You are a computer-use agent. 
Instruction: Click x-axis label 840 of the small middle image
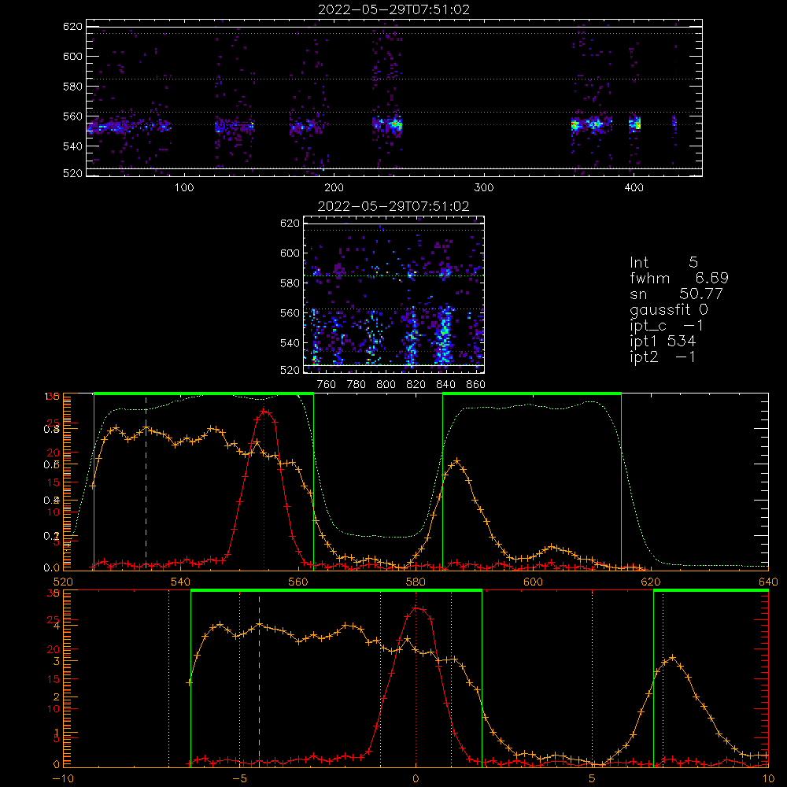pyautogui.click(x=445, y=384)
